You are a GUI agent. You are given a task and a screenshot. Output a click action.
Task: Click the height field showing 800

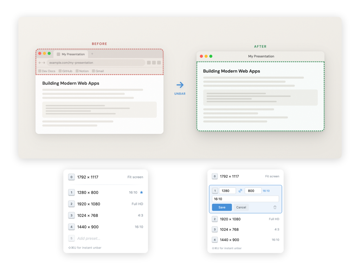click(253, 191)
